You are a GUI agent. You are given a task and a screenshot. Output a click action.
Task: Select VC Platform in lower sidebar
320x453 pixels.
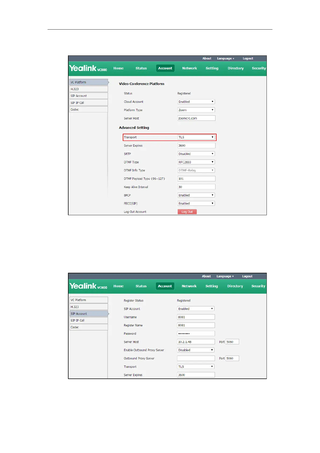(x=89, y=300)
